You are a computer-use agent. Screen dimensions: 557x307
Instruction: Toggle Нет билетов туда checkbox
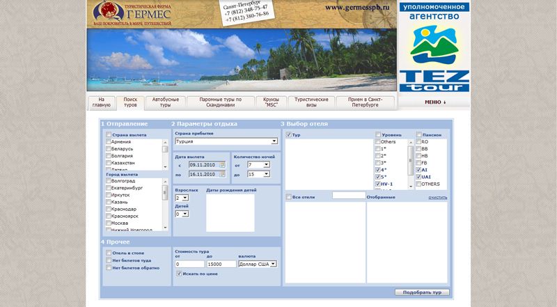coord(109,260)
